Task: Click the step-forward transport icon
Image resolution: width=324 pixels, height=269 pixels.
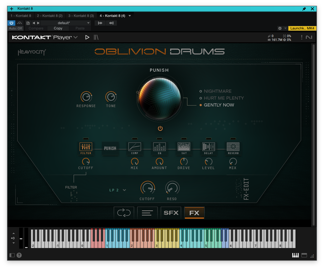Action: [100, 23]
